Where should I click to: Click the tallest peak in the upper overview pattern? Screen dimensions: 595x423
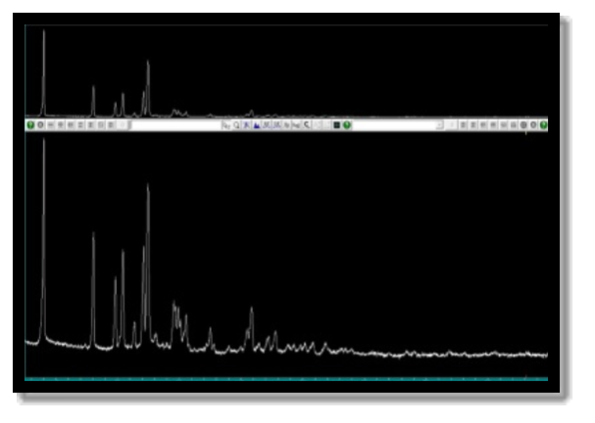point(43,33)
